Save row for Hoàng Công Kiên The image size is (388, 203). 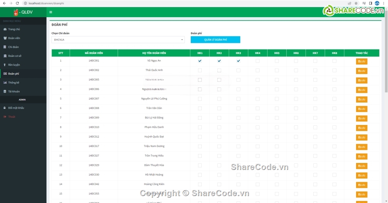[361, 185]
